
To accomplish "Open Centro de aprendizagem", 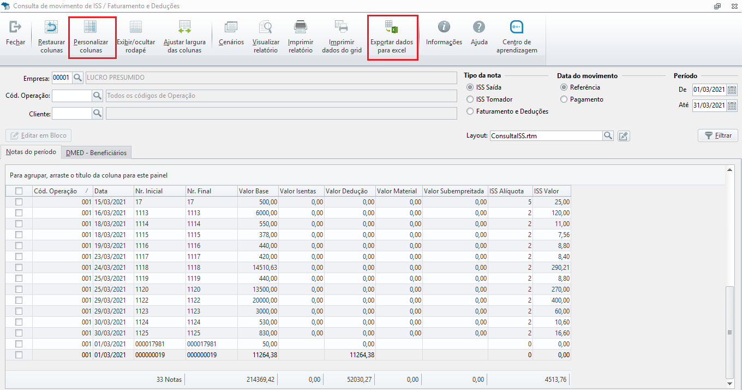I will [516, 27].
